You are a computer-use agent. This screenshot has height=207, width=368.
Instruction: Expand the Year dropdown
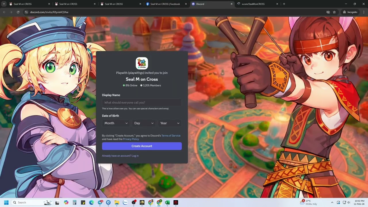[170, 123]
